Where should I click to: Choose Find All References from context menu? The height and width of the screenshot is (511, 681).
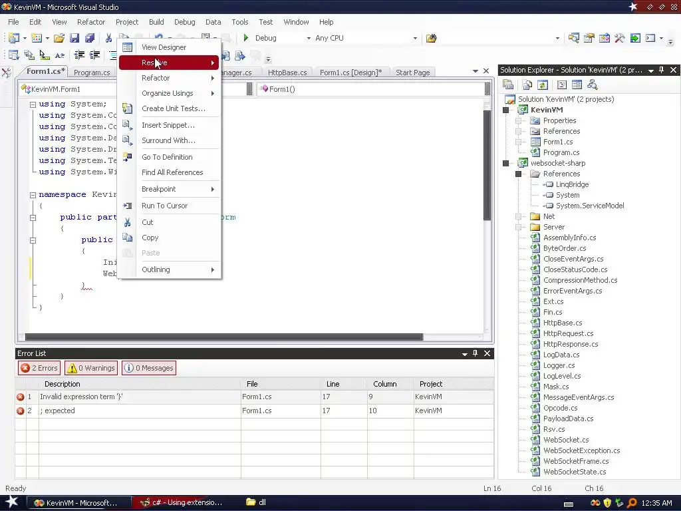[x=169, y=172]
